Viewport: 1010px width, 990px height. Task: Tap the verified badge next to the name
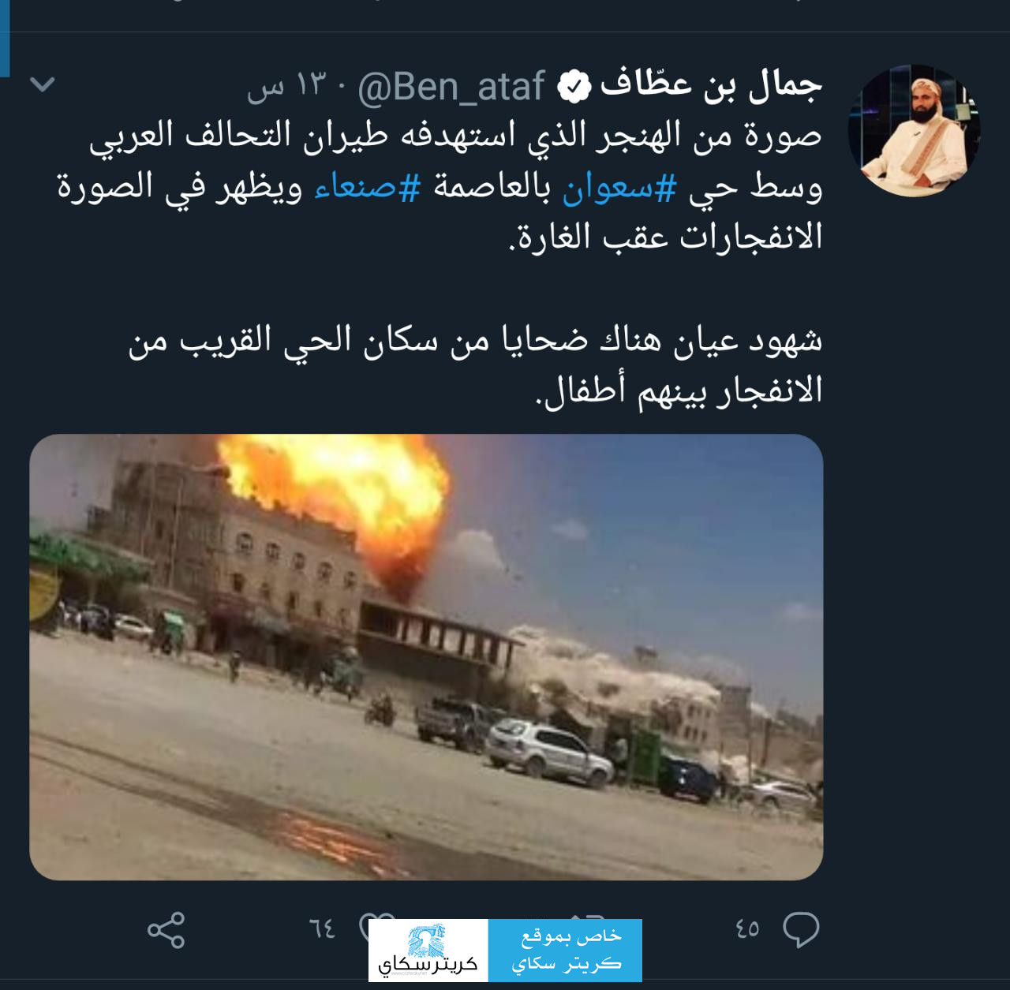point(574,86)
